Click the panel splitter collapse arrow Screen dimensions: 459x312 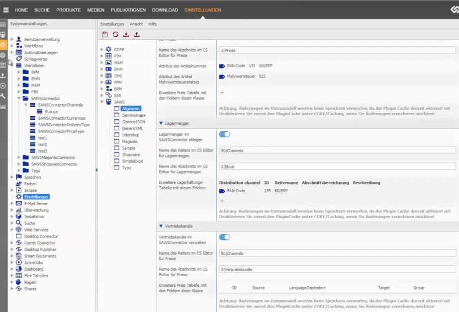(x=96, y=170)
